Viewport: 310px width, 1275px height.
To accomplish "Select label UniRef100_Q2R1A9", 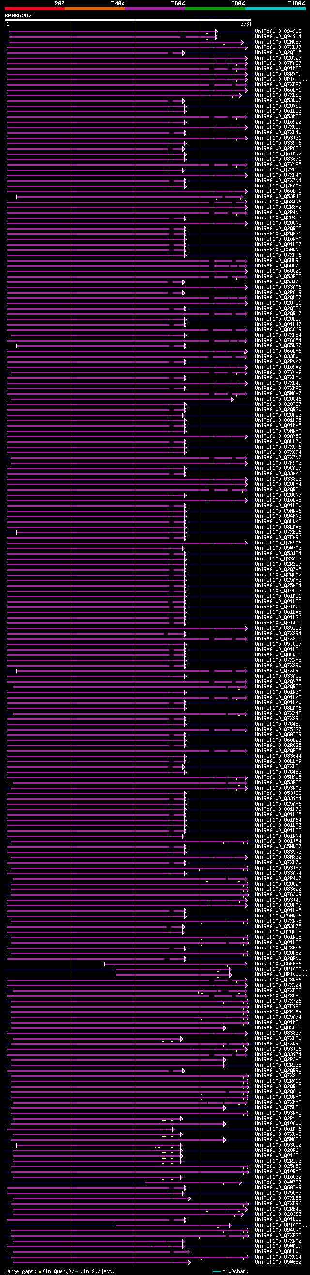I will (279, 1011).
